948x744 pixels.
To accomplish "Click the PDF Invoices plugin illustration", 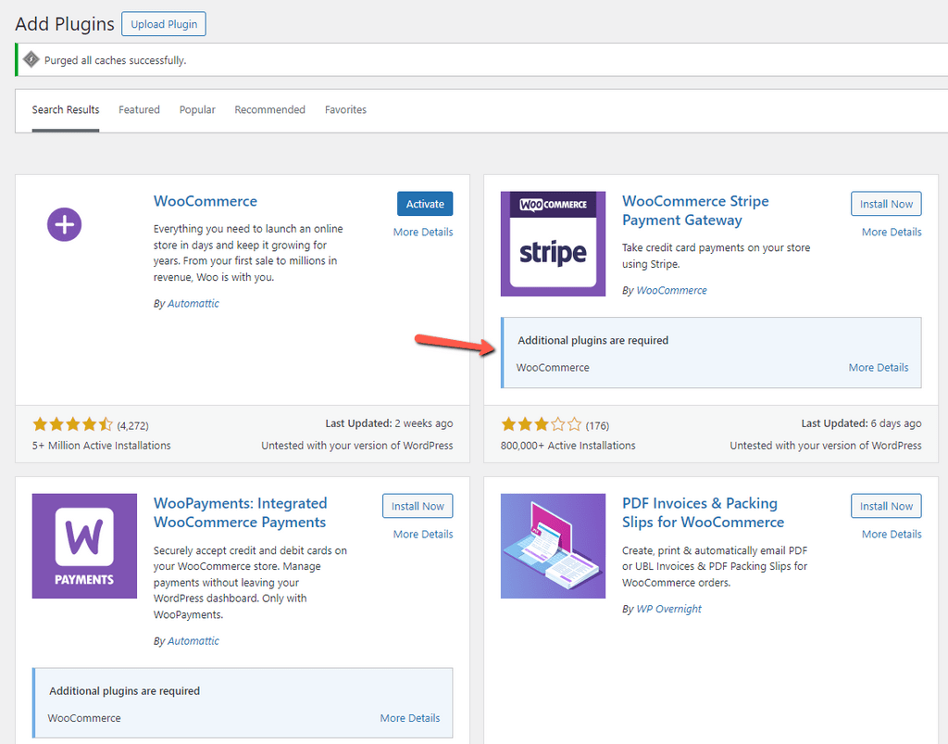I will tap(553, 546).
